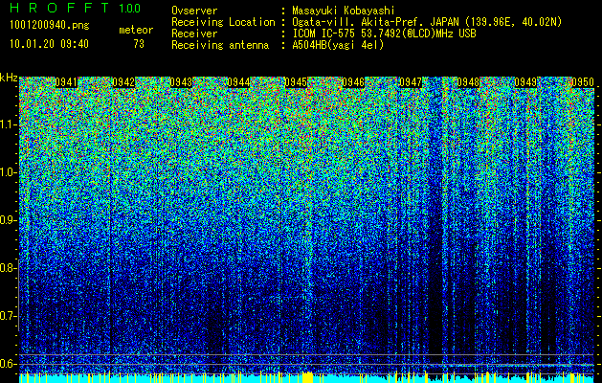Click the wide yellow peak in the bottom signal strip
Screen dimensions: 602x383
tap(307, 377)
